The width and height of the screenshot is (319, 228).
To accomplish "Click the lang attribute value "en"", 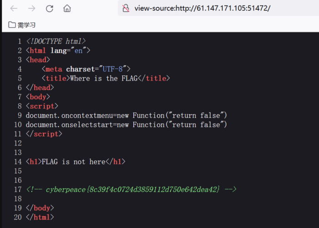I will pos(78,51).
